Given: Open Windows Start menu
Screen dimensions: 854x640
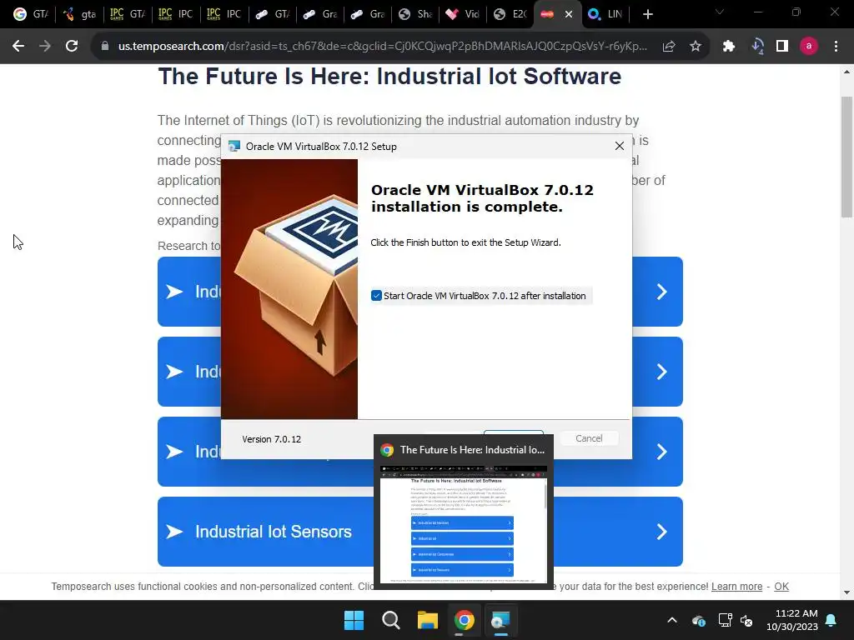Looking at the screenshot, I should click(354, 620).
